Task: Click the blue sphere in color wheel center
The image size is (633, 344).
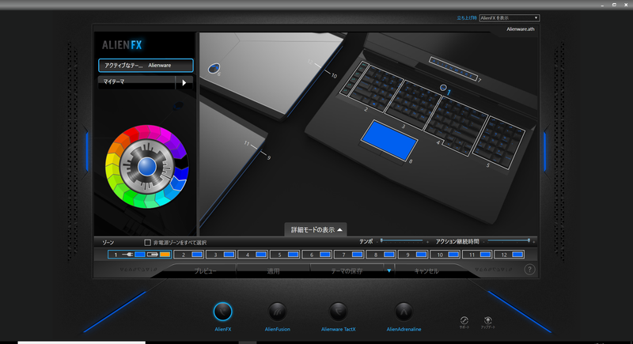Action: (x=147, y=167)
